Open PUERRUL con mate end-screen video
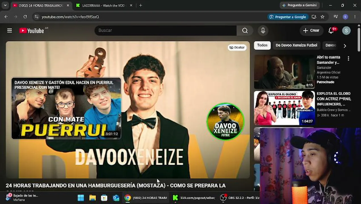 (66, 108)
